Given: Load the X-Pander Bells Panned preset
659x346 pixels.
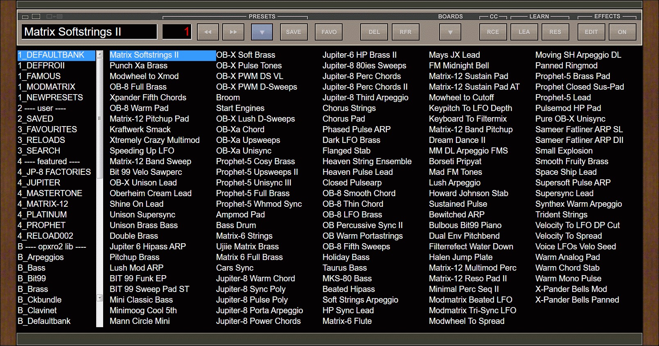Looking at the screenshot, I should point(577,300).
